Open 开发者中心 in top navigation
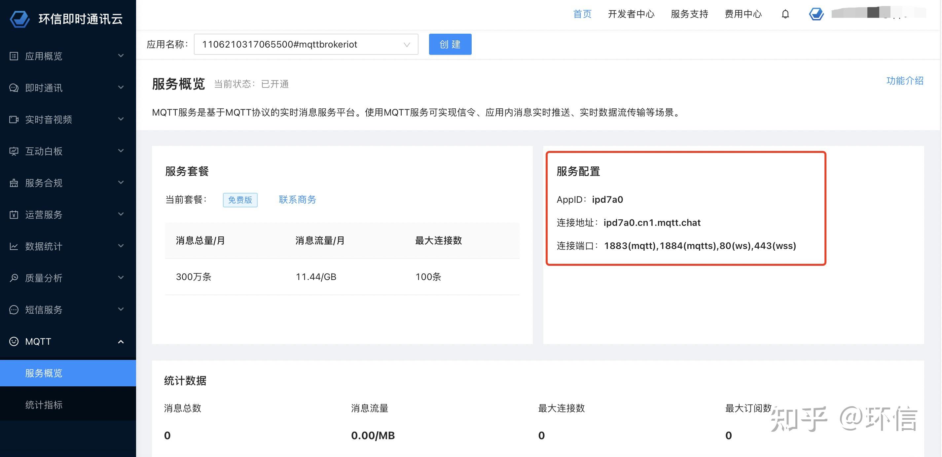The image size is (942, 457). [631, 14]
